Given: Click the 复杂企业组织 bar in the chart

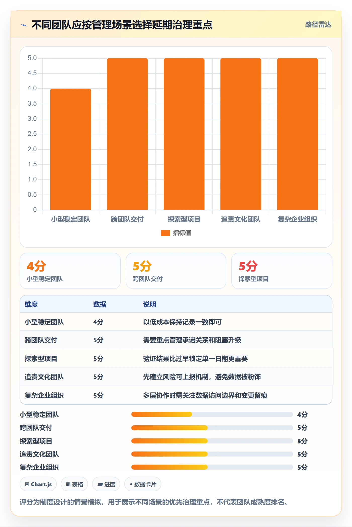Looking at the screenshot, I should pos(297,134).
